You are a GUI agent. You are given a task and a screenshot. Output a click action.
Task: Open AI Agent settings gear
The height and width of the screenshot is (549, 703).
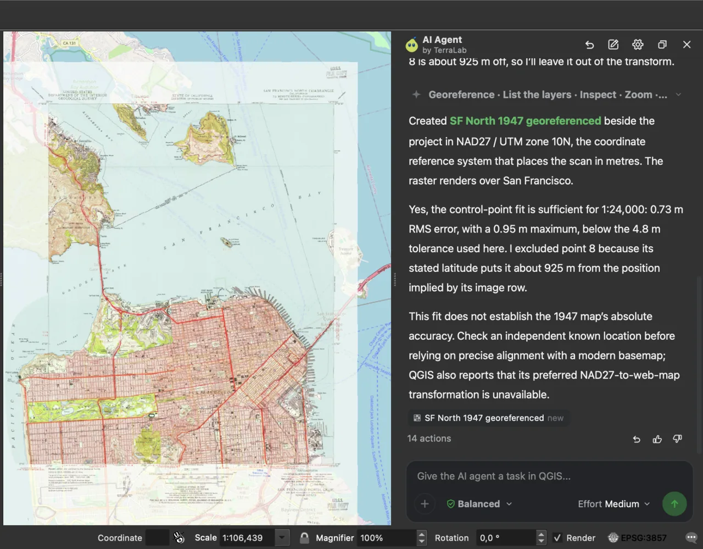pyautogui.click(x=638, y=45)
